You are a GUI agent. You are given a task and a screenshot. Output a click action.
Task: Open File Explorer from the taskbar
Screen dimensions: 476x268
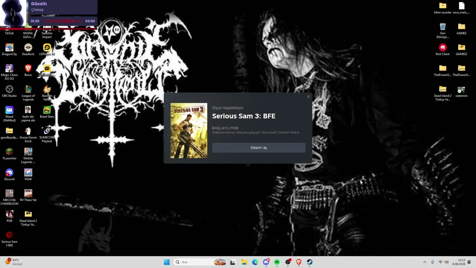tap(244, 262)
